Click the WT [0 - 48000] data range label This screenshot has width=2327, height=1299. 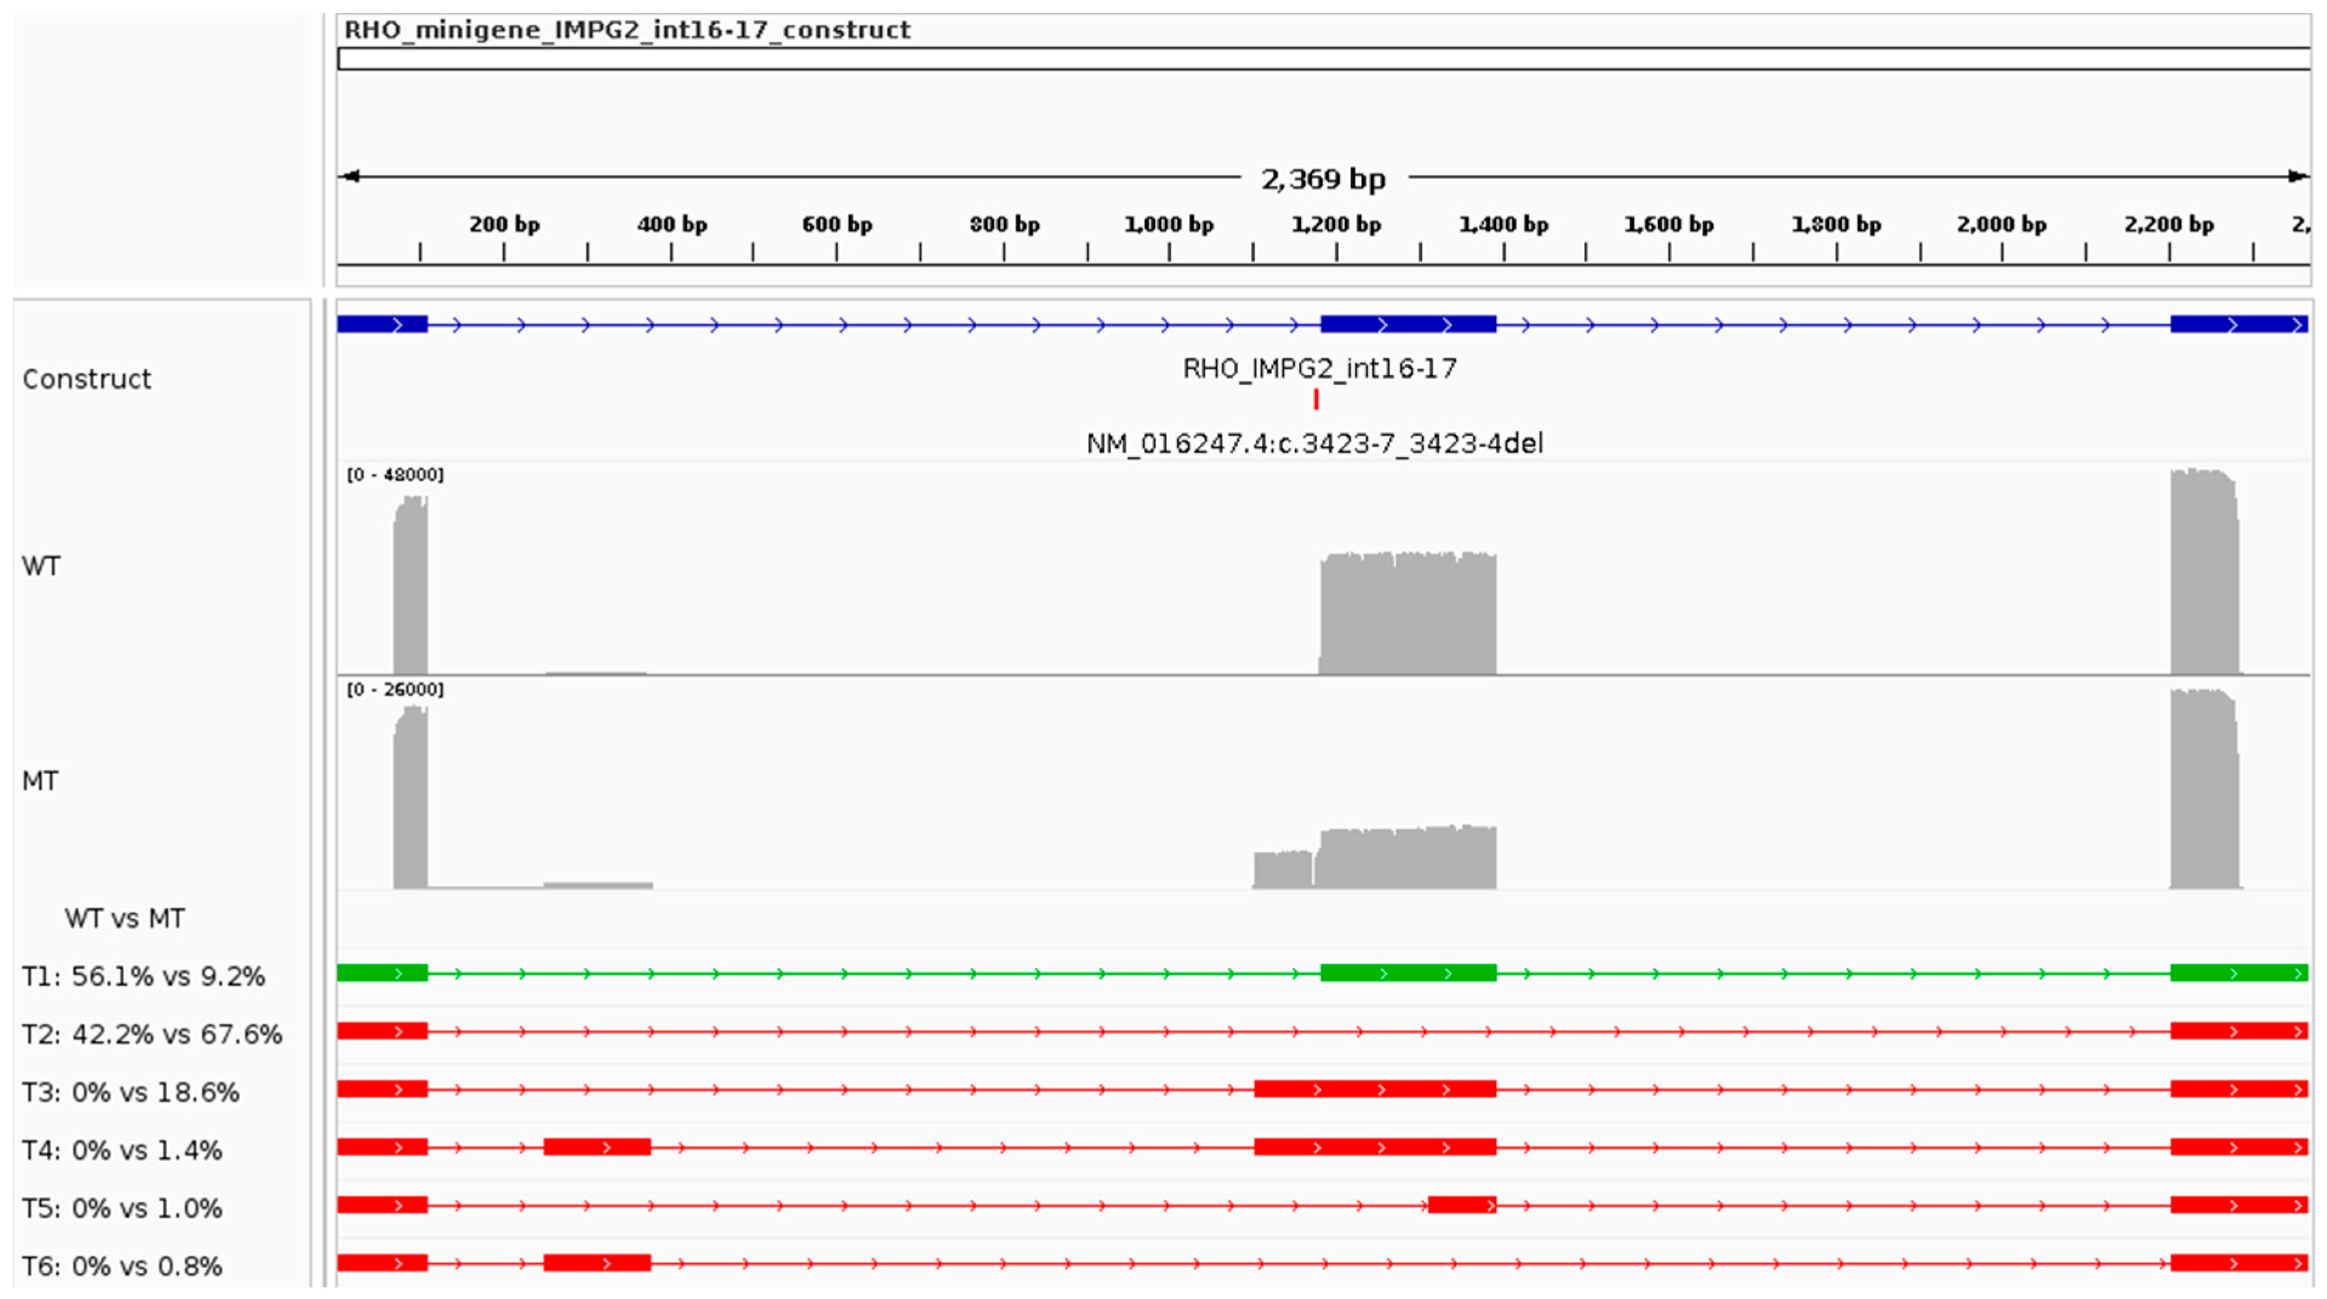[396, 475]
